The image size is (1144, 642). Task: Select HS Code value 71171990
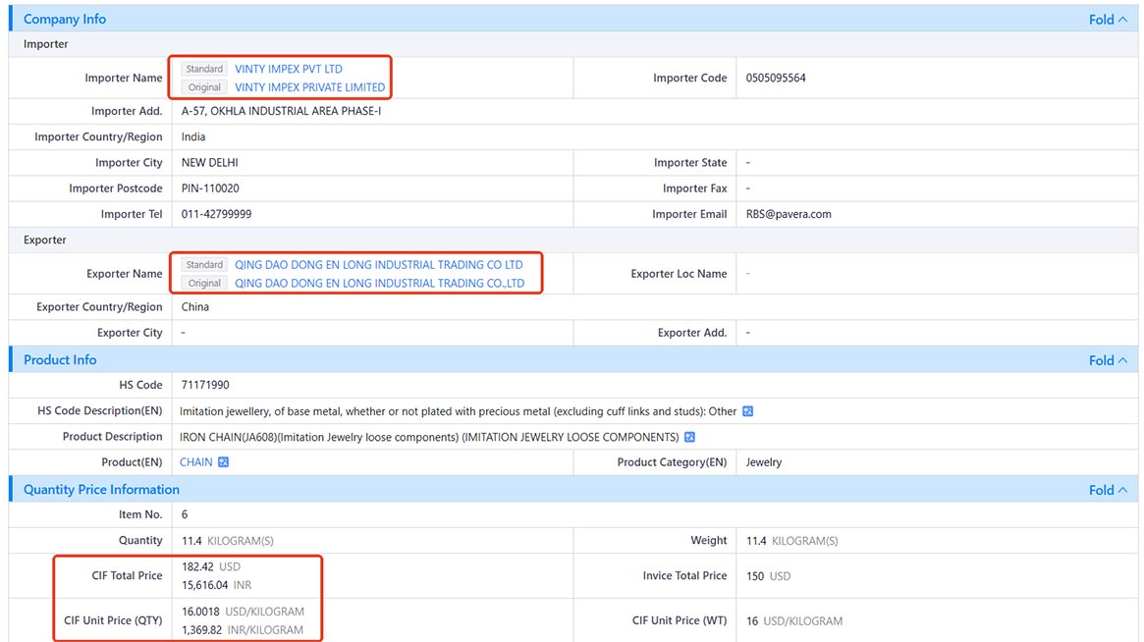pyautogui.click(x=205, y=385)
